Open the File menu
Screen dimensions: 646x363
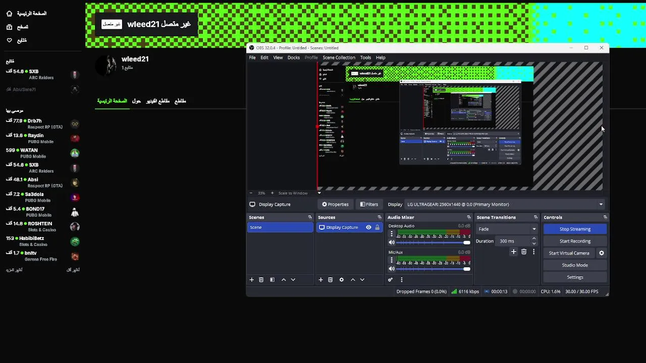[252, 57]
